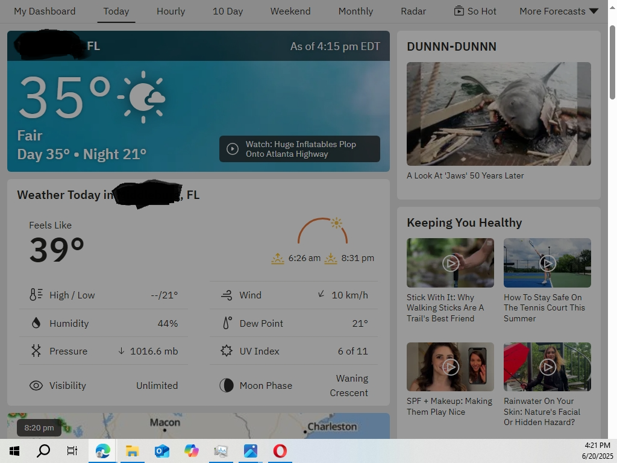Click the 35° current temperature
Viewport: 617px width, 463px height.
point(64,97)
